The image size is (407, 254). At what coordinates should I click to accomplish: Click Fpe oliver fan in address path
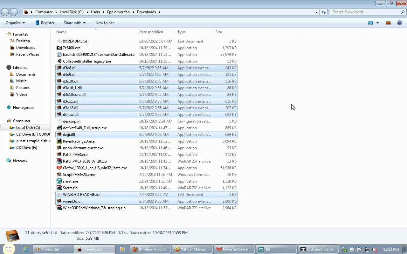[x=118, y=12]
